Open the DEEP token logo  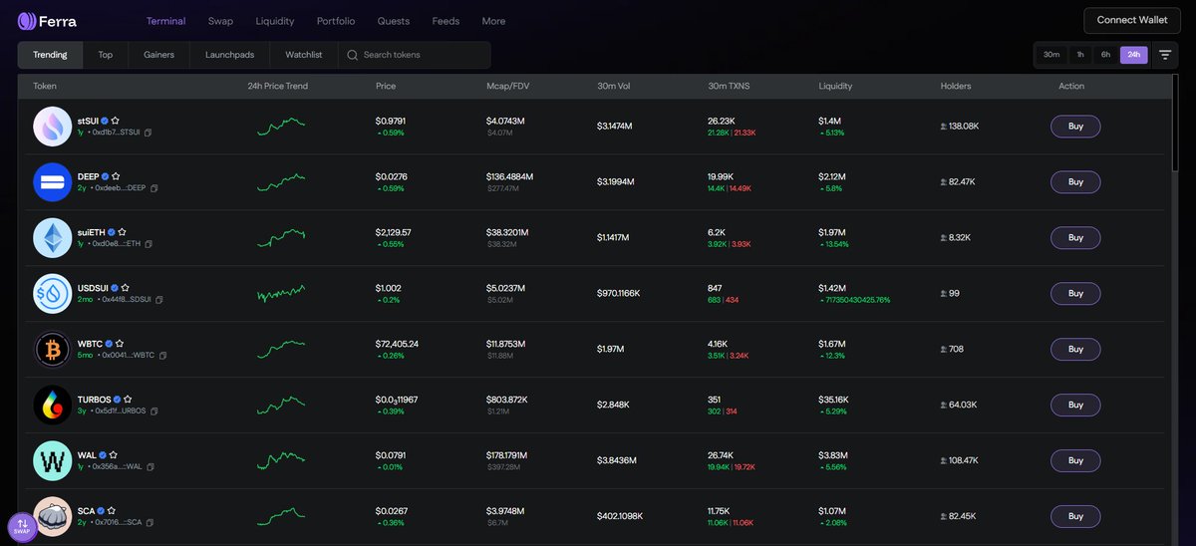point(52,182)
